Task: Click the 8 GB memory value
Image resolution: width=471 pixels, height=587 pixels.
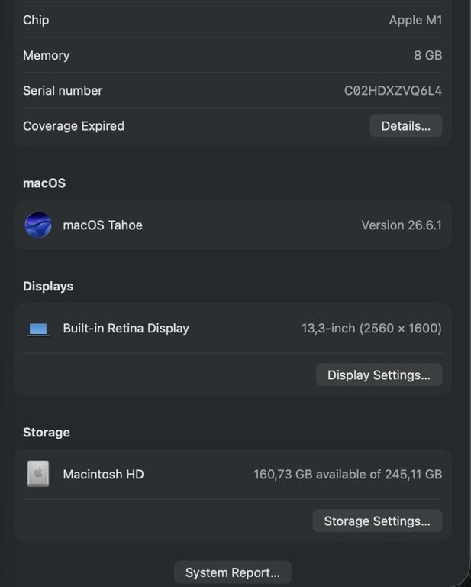Action: pos(428,55)
